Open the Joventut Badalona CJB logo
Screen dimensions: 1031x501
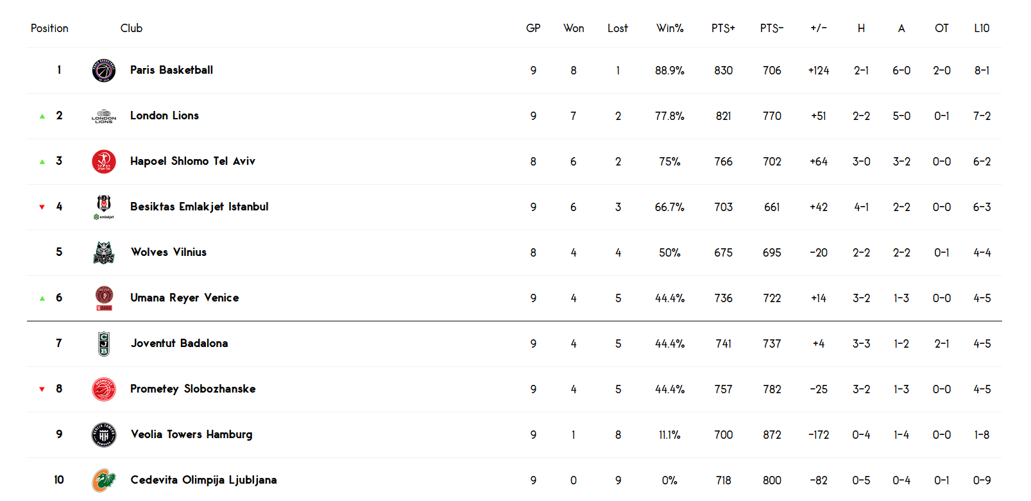(104, 344)
